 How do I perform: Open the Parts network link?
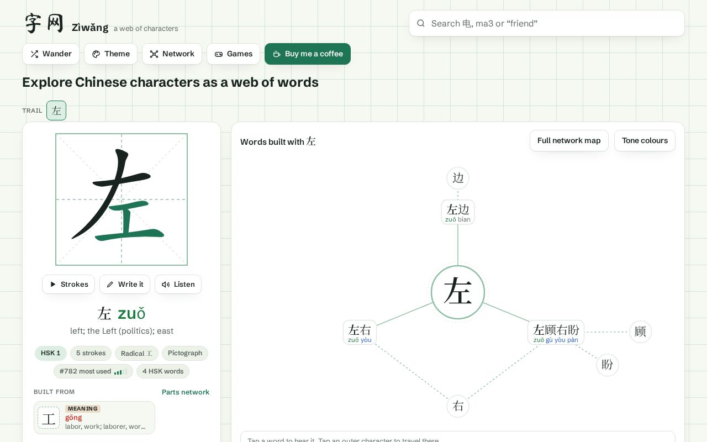(x=186, y=392)
